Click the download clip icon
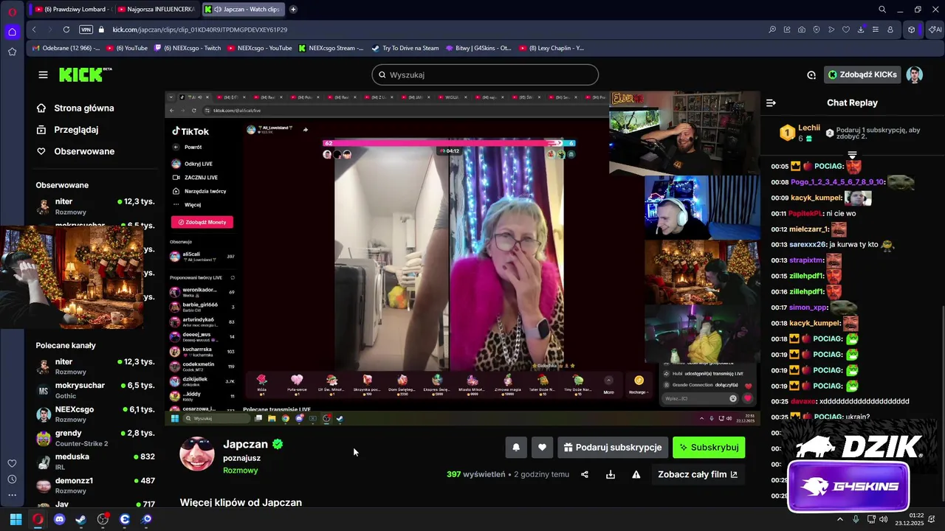 611,474
